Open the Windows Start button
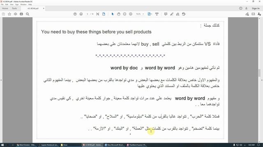The image size is (263, 147). (2, 145)
